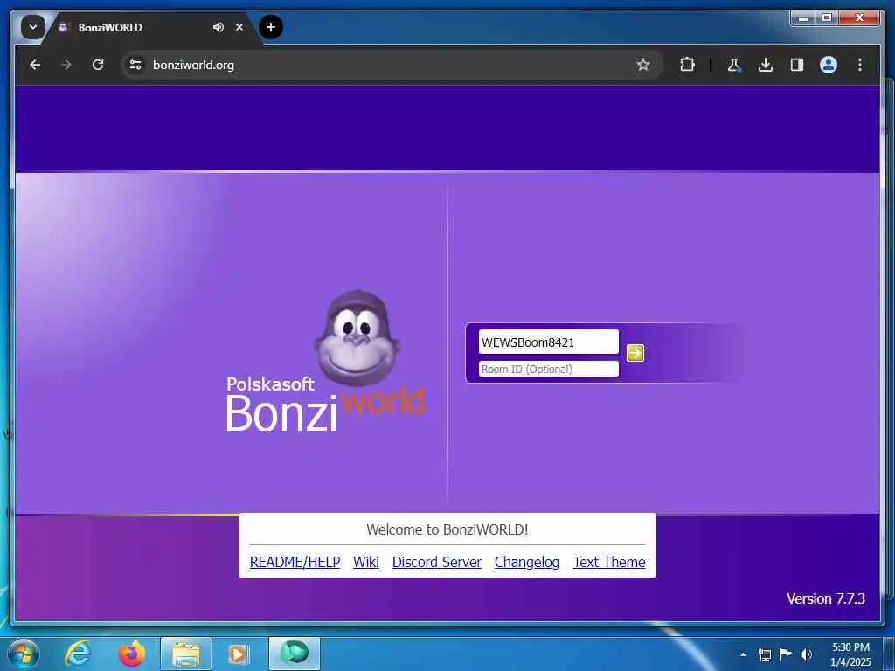The width and height of the screenshot is (895, 671).
Task: Open the Windows Start orb
Action: tap(24, 654)
